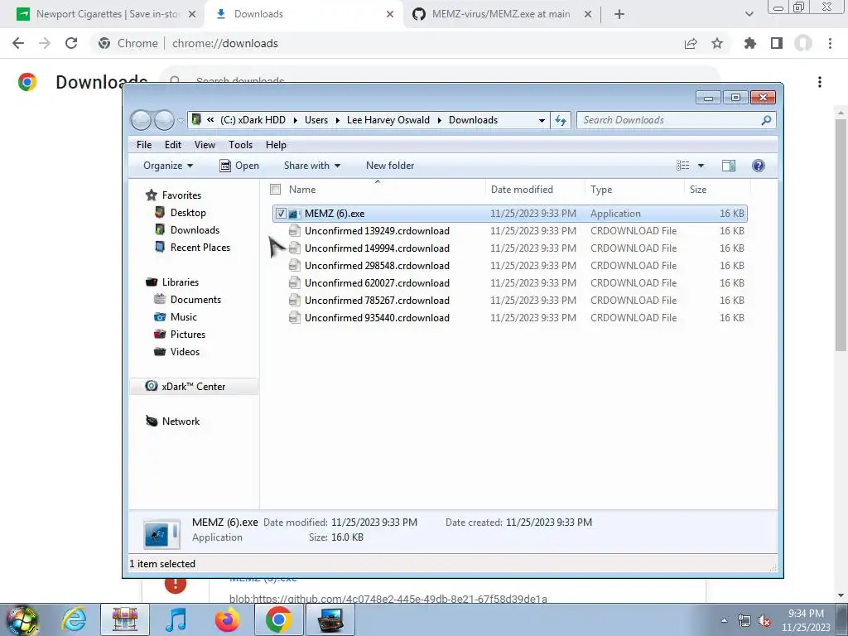
Task: Select Recent Places in sidebar
Action: [200, 247]
